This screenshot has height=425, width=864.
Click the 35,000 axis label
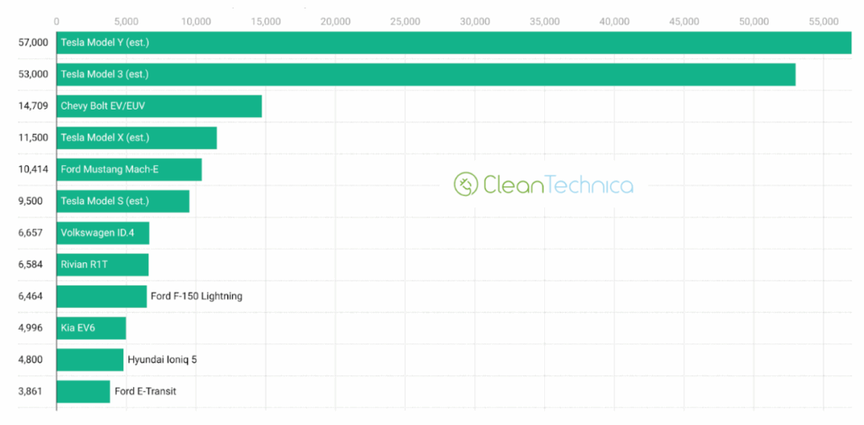pos(544,21)
